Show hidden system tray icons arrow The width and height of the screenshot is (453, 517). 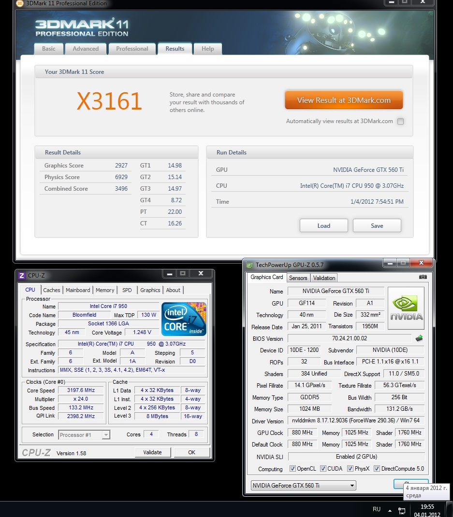[x=390, y=510]
